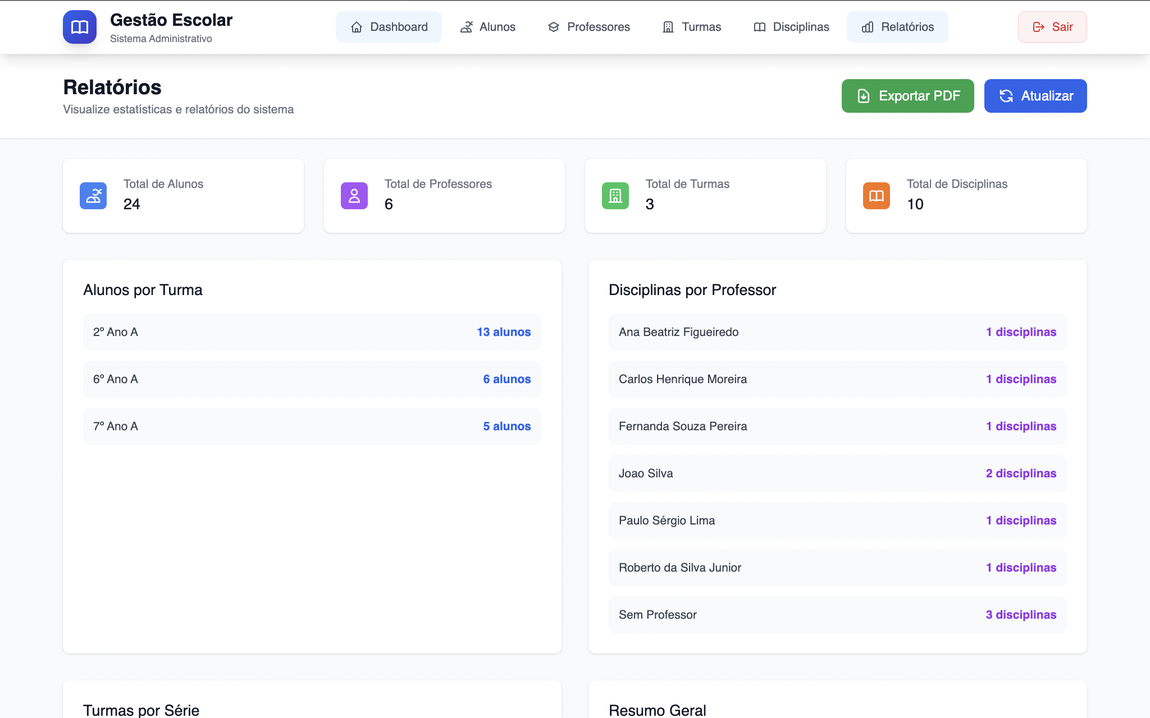Go to the Turmas navigation tab
Viewport: 1150px width, 718px height.
(692, 27)
